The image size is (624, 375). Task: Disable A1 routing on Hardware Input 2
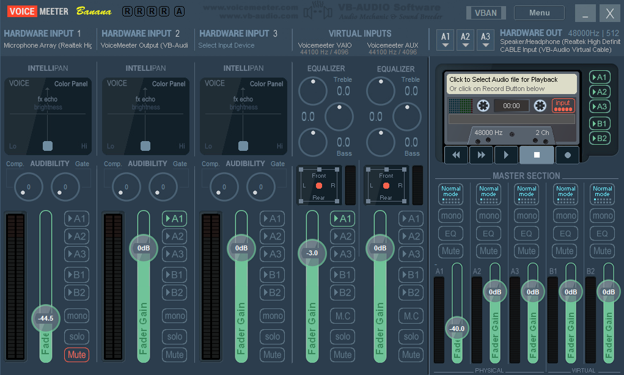coord(174,218)
